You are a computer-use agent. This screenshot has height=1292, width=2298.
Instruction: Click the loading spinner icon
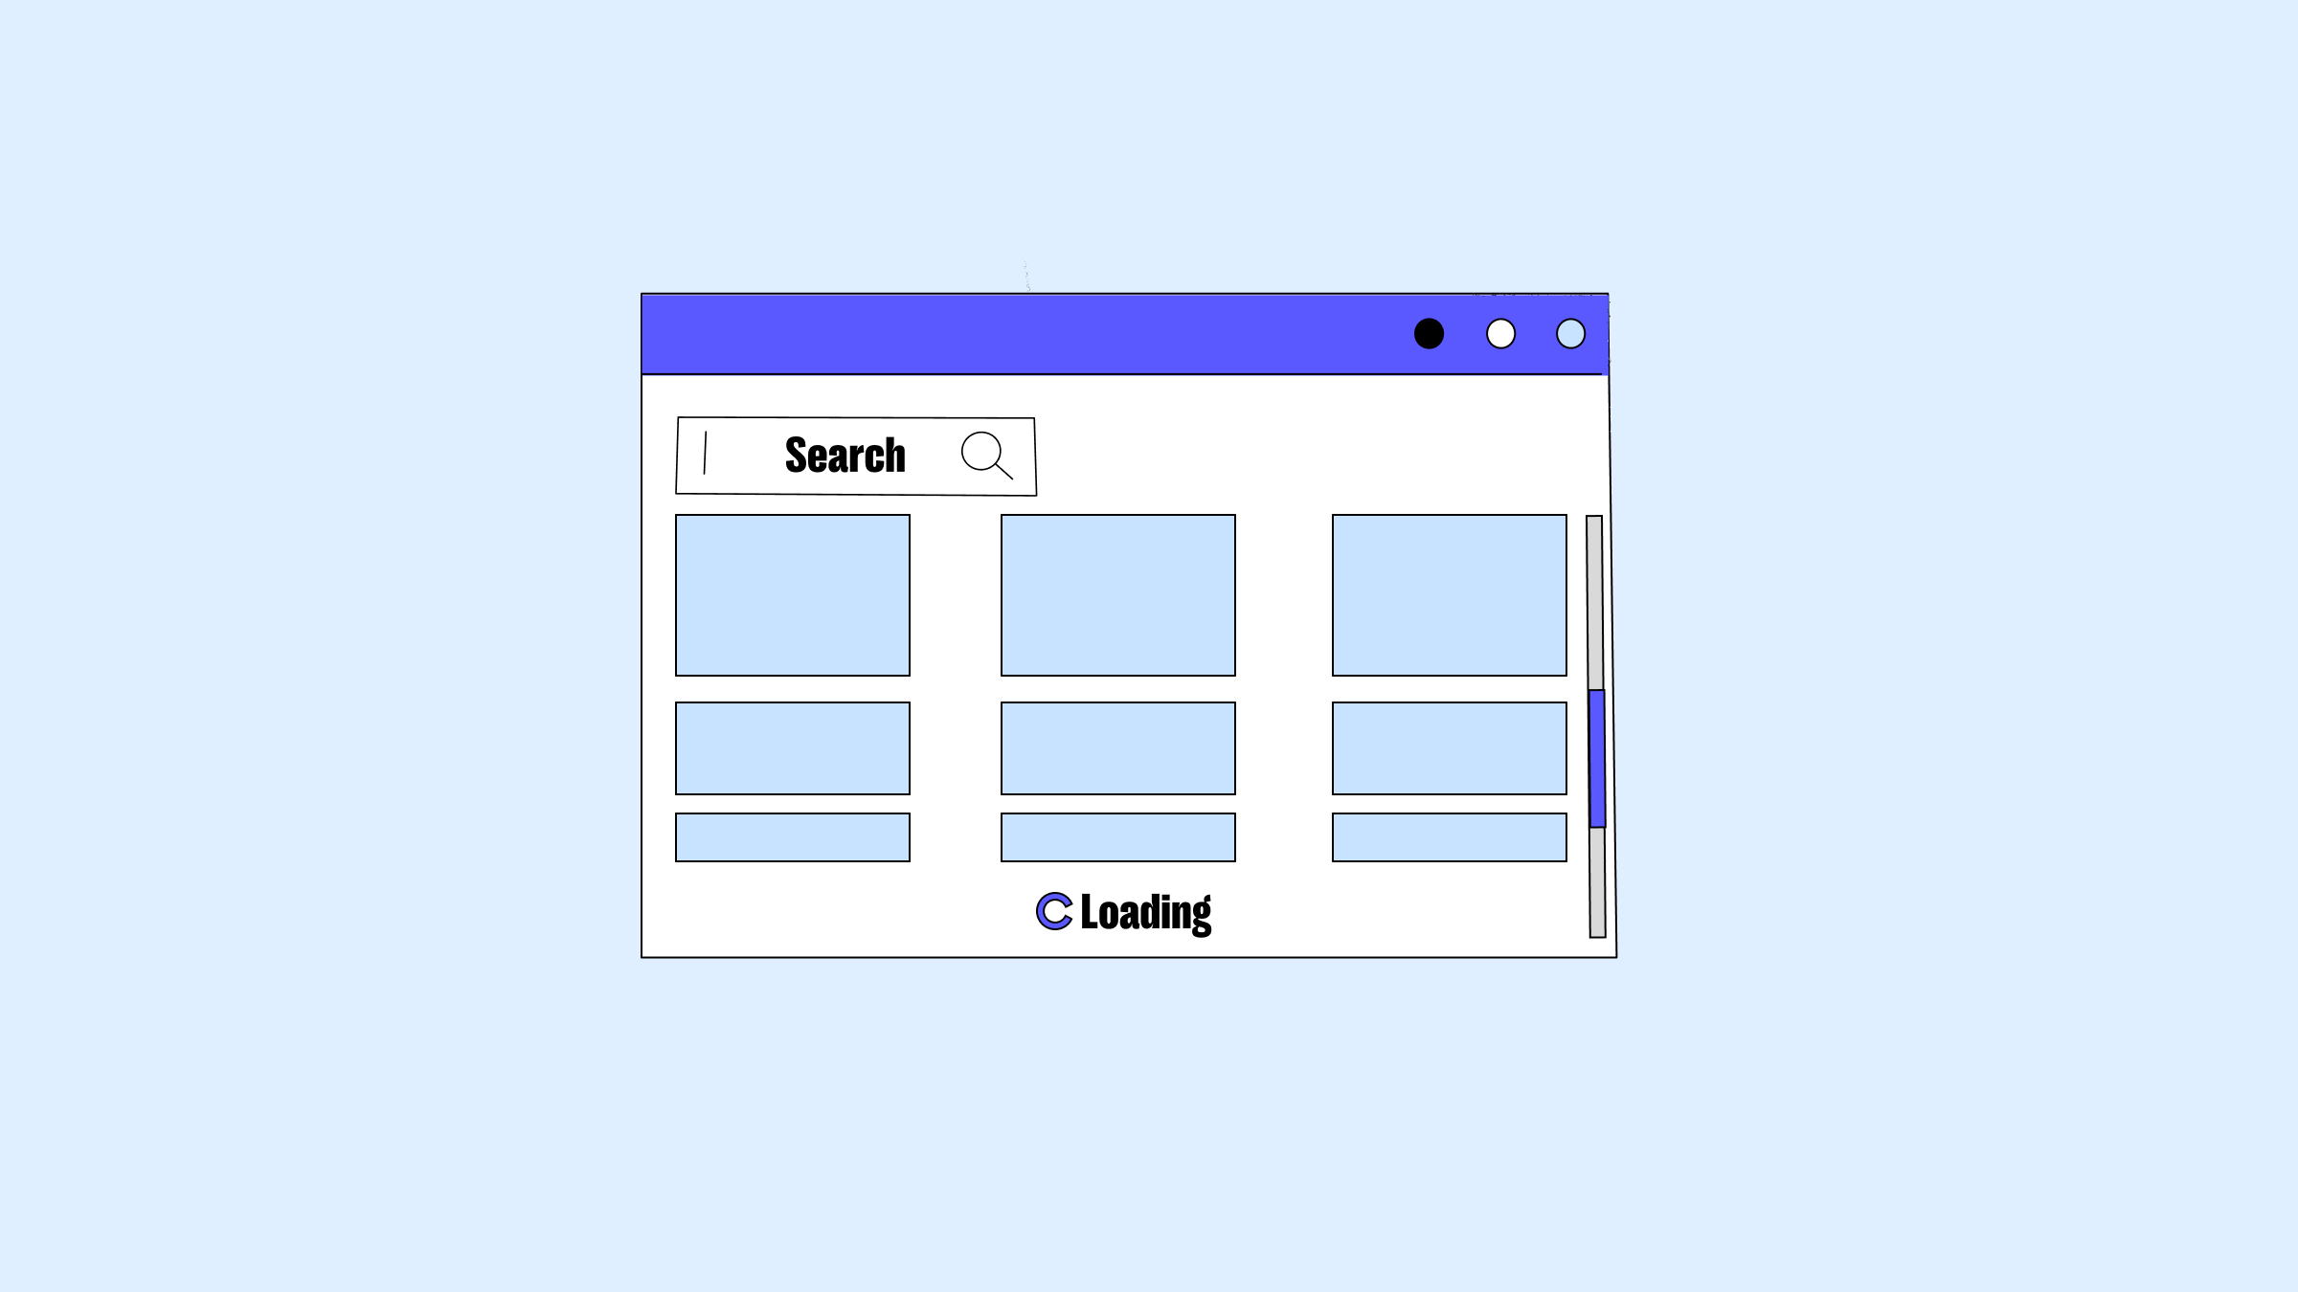[x=1051, y=912]
